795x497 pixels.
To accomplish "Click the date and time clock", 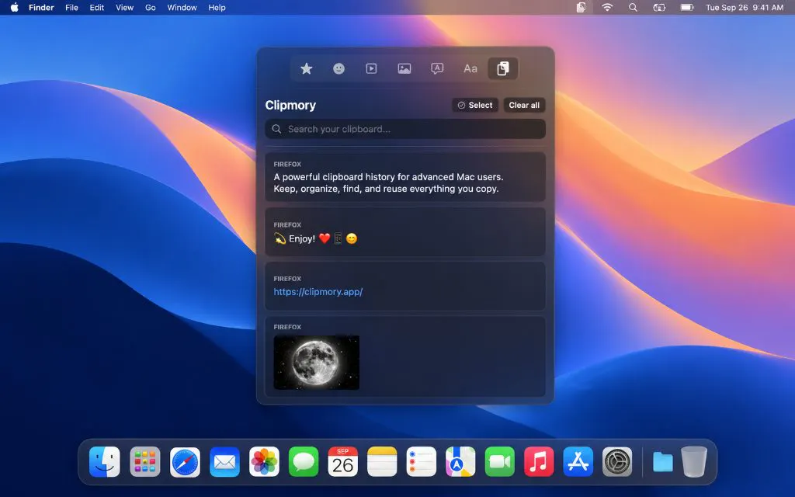I will pyautogui.click(x=745, y=8).
